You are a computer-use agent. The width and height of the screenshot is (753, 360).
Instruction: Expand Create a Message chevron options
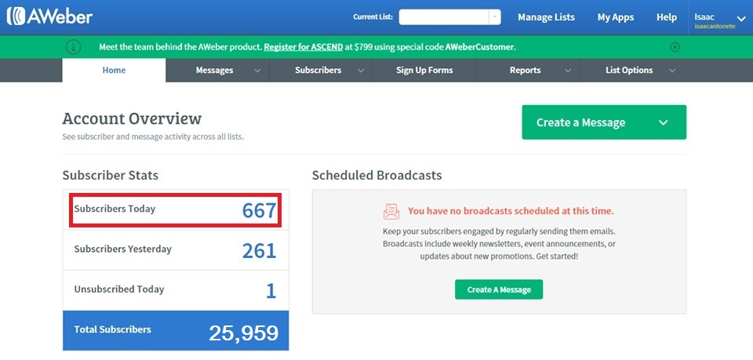pos(663,122)
